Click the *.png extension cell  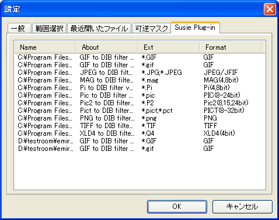[x=149, y=118]
